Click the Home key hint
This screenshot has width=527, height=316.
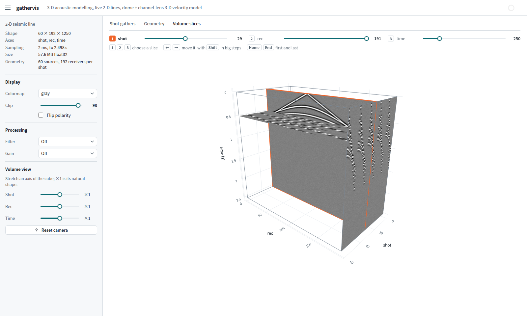[254, 48]
